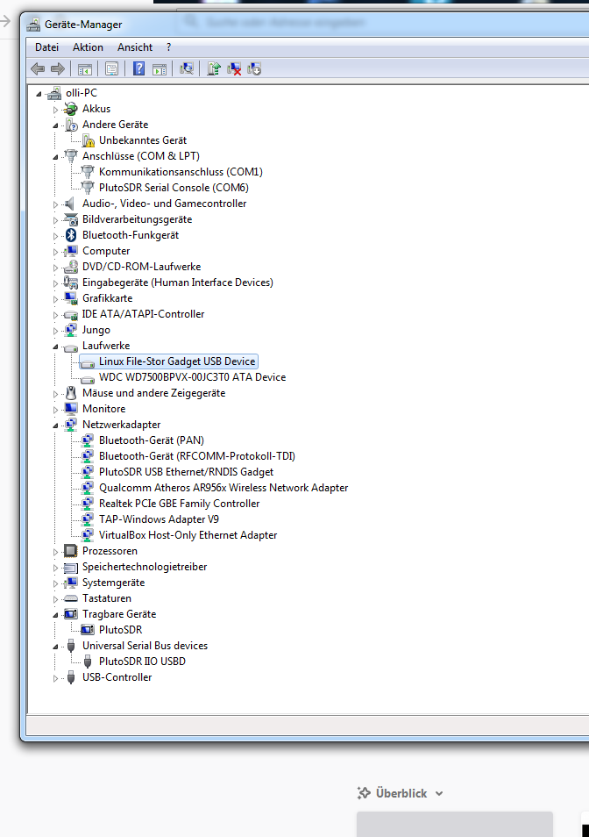The height and width of the screenshot is (837, 589).
Task: Select the IDE ATA/ATAPI-Controller row
Action: click(143, 314)
